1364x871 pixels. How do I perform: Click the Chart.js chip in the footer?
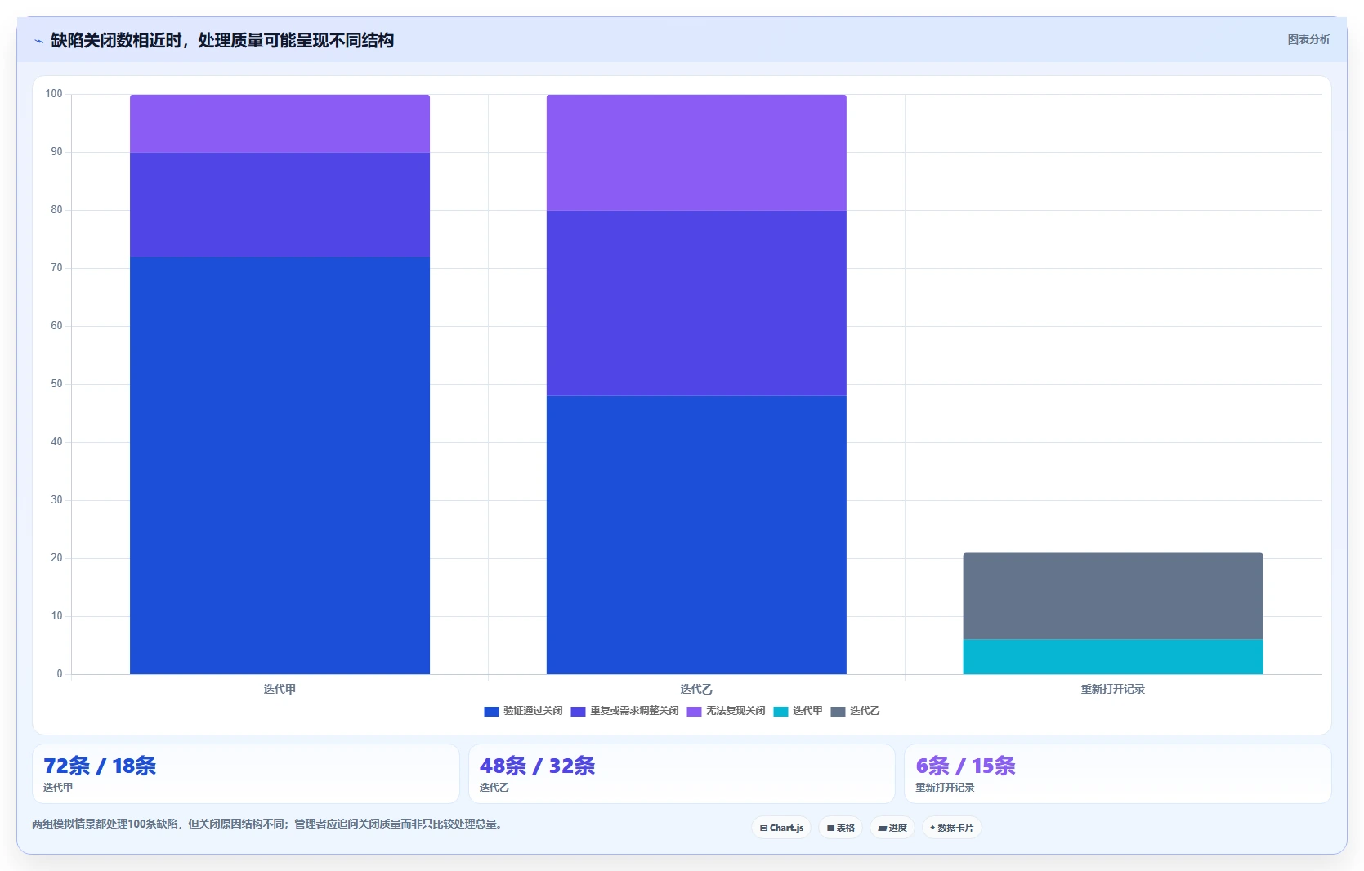tap(781, 828)
